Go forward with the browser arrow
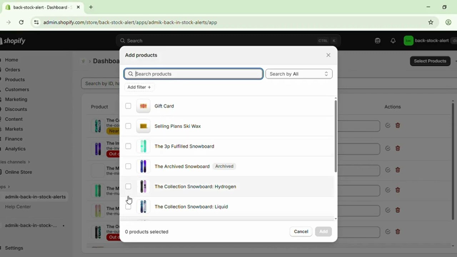Viewport: 457px width, 257px height. coord(9,22)
